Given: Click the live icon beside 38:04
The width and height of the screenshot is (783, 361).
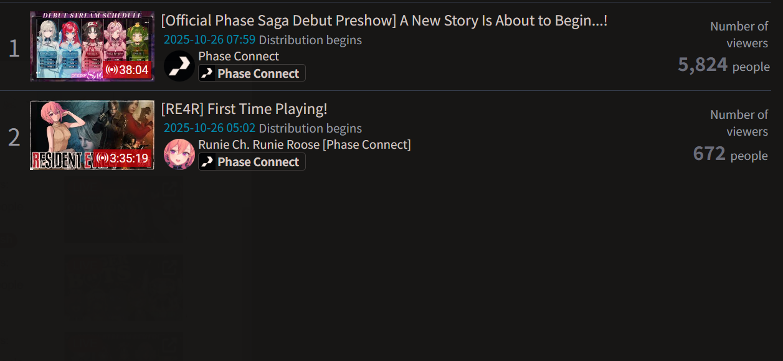Looking at the screenshot, I should tap(112, 70).
